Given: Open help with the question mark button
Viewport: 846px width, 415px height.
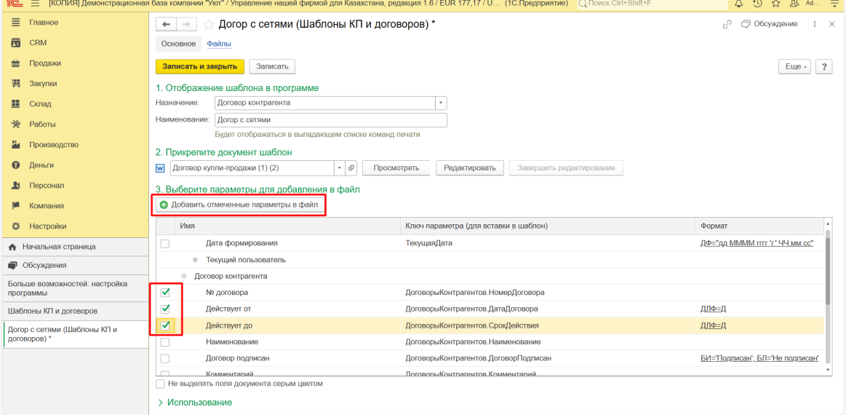Looking at the screenshot, I should pos(824,66).
